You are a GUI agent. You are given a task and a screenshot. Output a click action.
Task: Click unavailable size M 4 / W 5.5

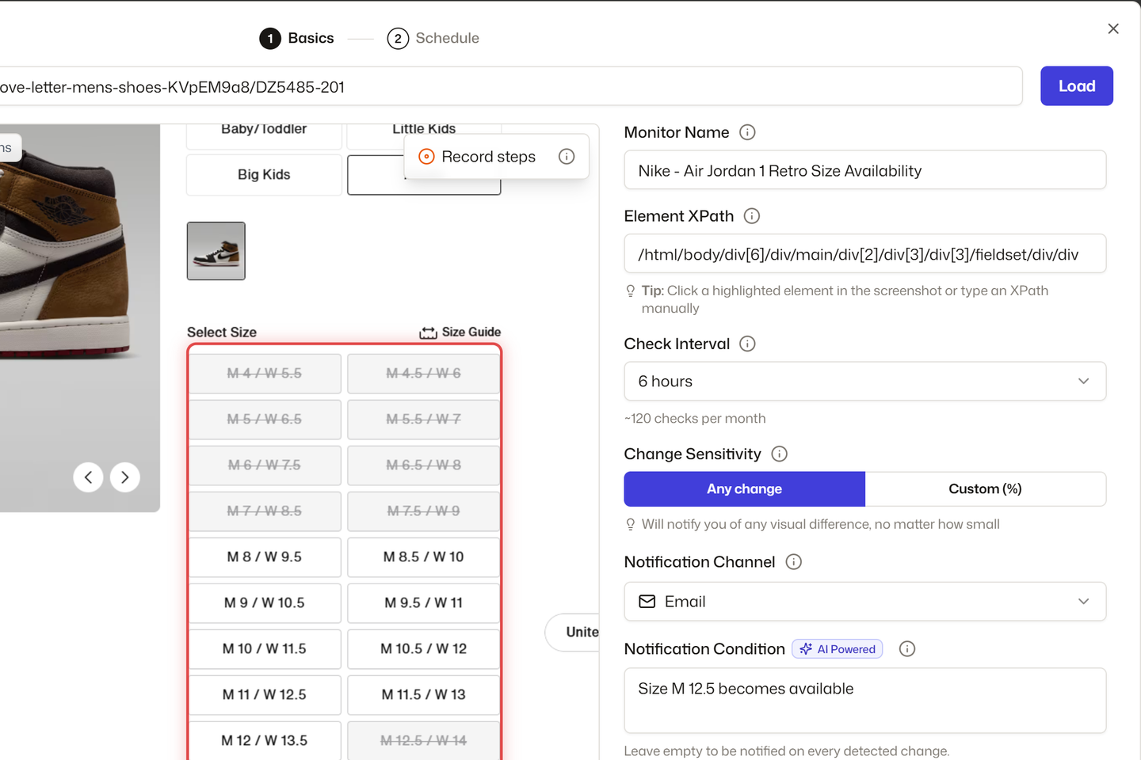click(265, 374)
